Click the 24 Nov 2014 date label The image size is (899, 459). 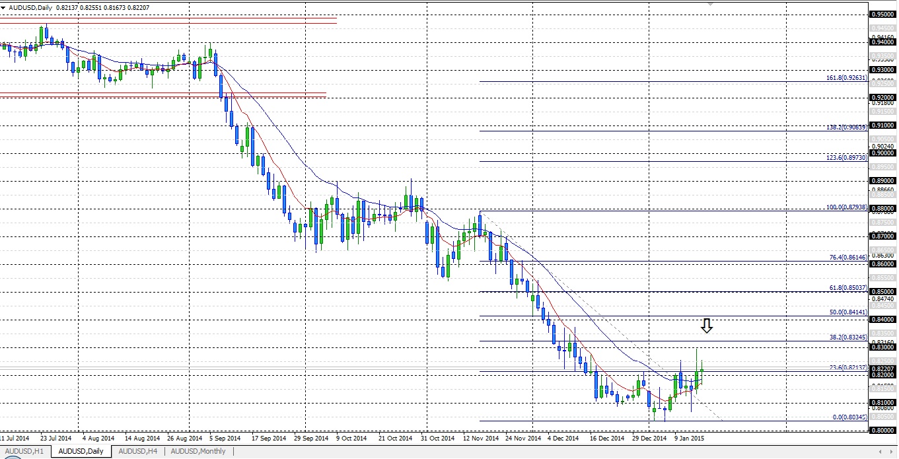tap(523, 438)
